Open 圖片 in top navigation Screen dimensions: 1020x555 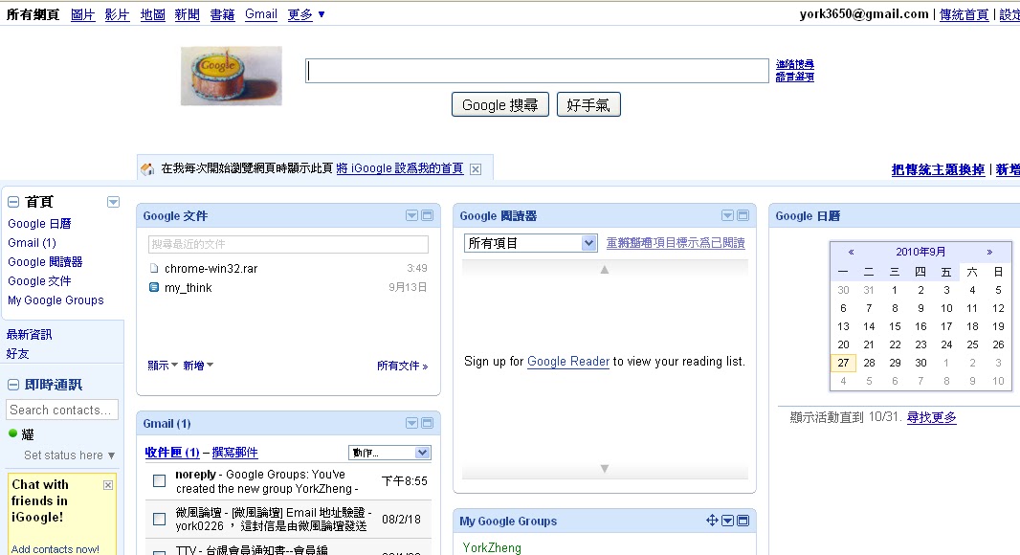[x=82, y=14]
